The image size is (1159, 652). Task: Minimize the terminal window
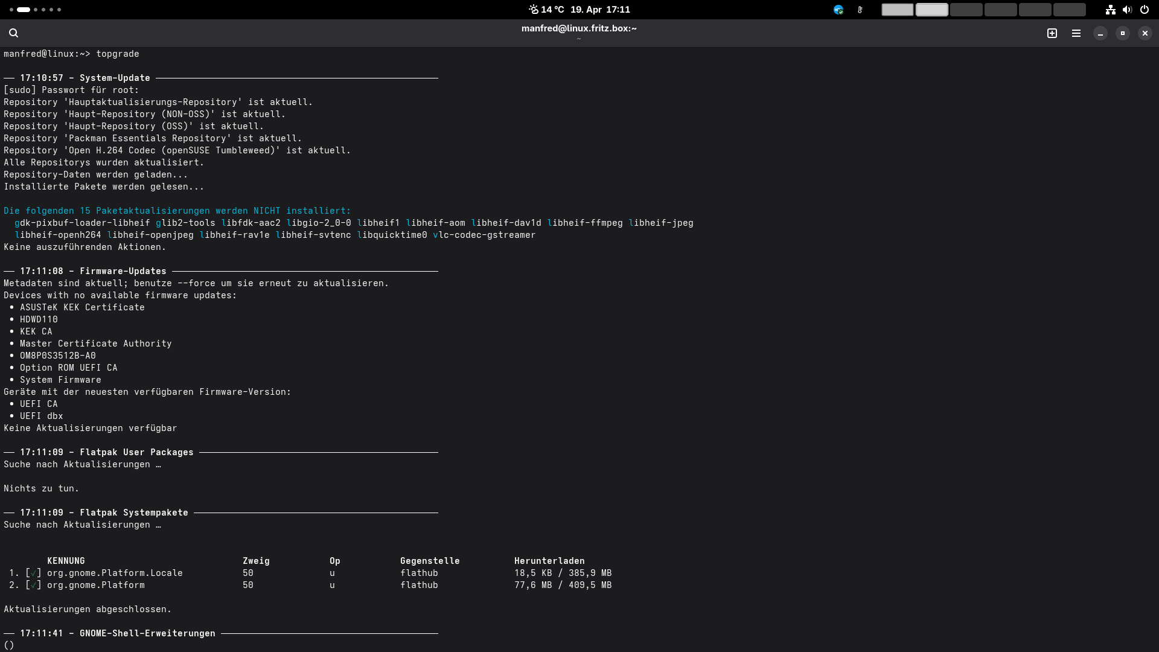[x=1100, y=33]
